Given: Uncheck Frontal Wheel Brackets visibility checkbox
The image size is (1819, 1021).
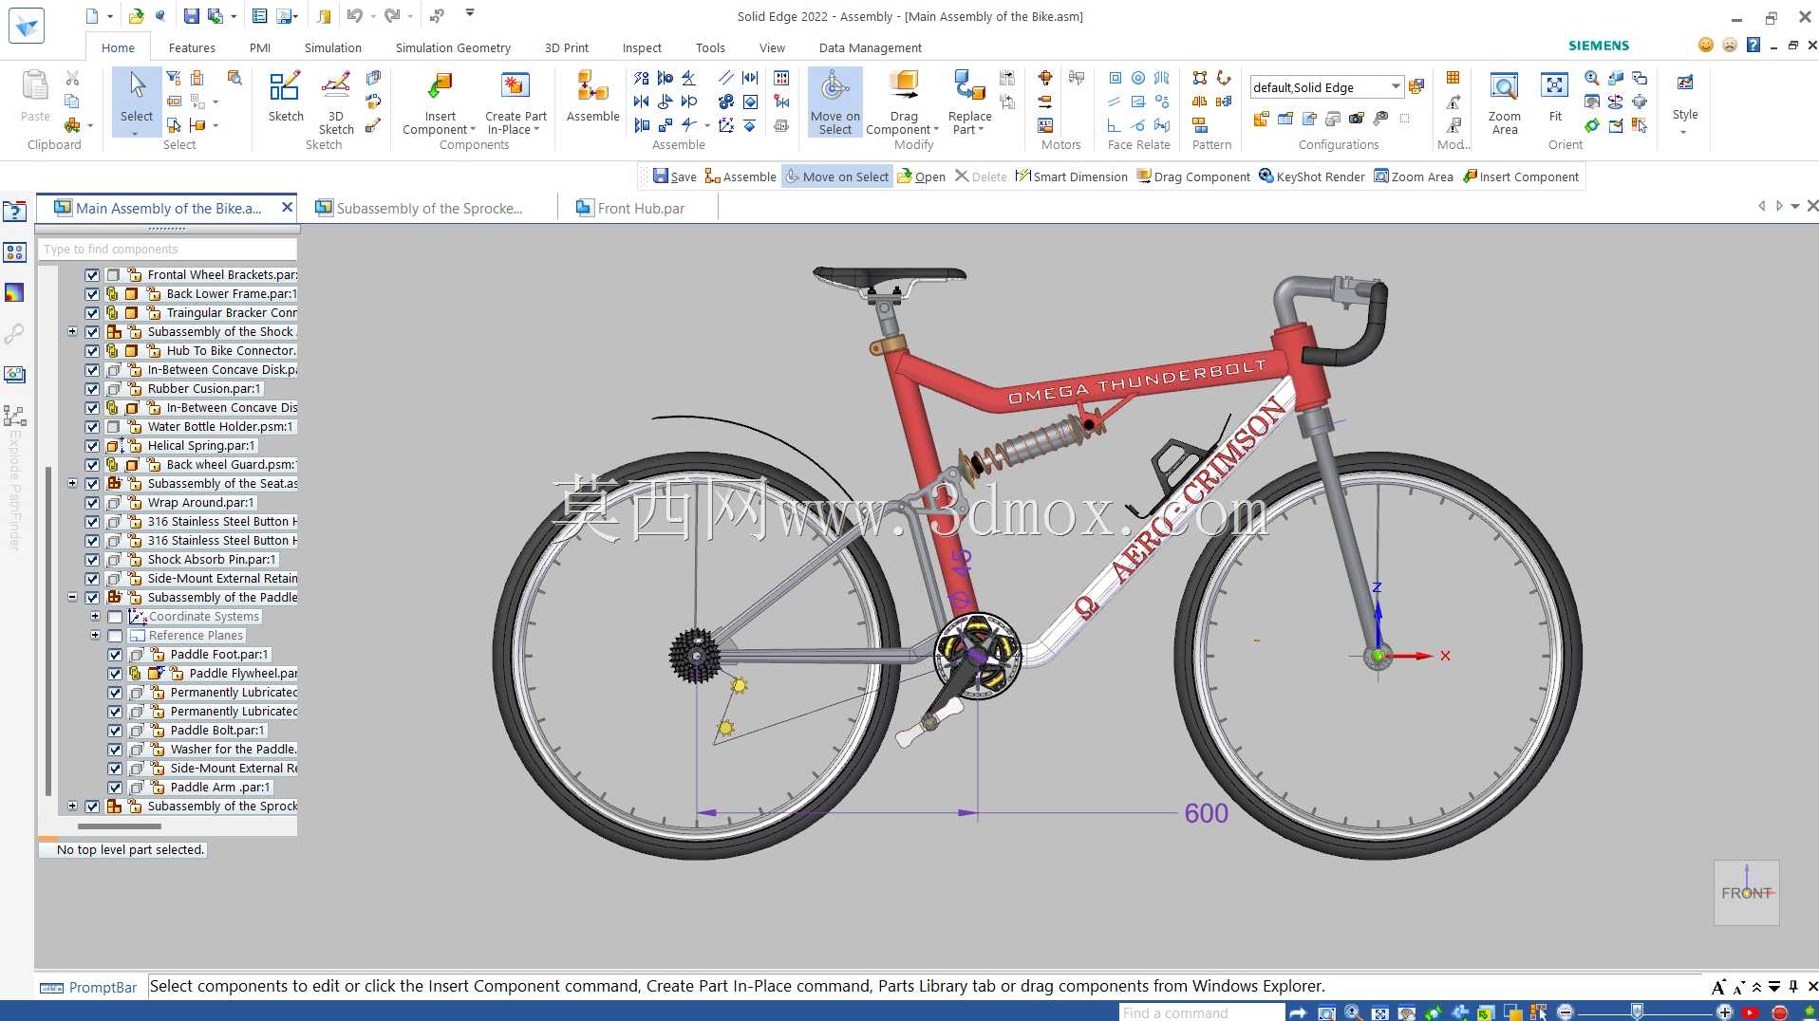Looking at the screenshot, I should [92, 275].
